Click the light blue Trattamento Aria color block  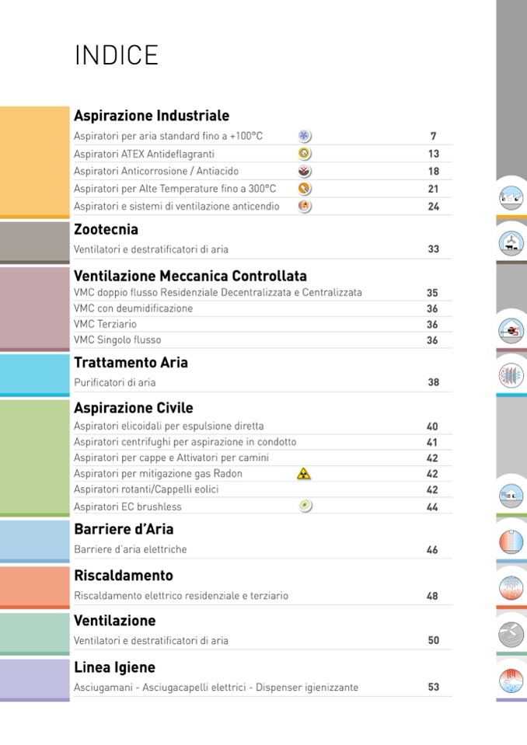pyautogui.click(x=35, y=374)
